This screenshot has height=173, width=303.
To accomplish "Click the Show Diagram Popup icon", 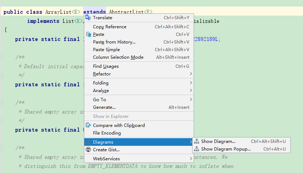I will (x=197, y=149).
